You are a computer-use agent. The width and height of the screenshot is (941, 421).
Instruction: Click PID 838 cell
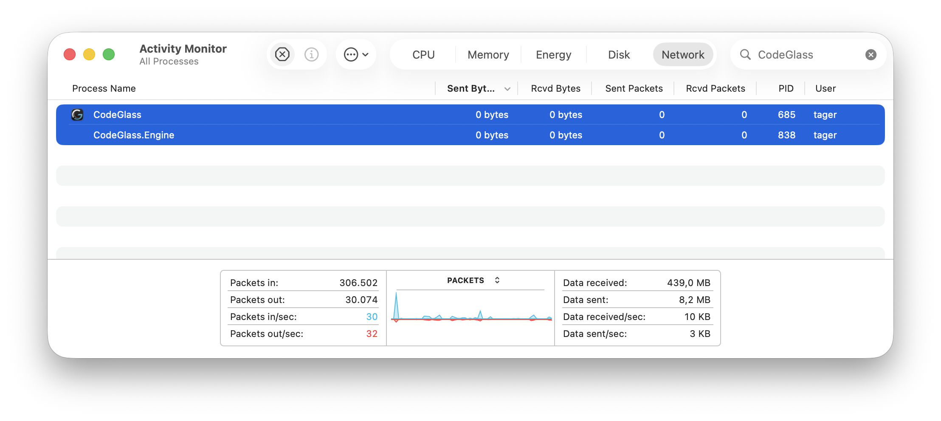pos(786,135)
